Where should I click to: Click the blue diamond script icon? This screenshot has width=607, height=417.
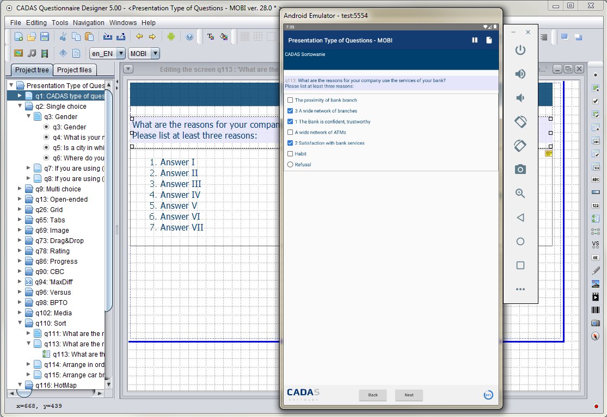point(63,53)
